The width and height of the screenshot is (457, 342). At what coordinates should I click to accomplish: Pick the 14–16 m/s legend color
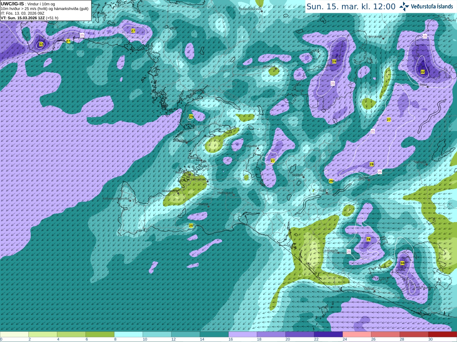(x=214, y=335)
